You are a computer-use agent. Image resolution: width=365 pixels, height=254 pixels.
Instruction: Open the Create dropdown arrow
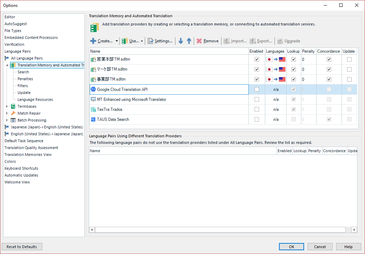(x=117, y=41)
